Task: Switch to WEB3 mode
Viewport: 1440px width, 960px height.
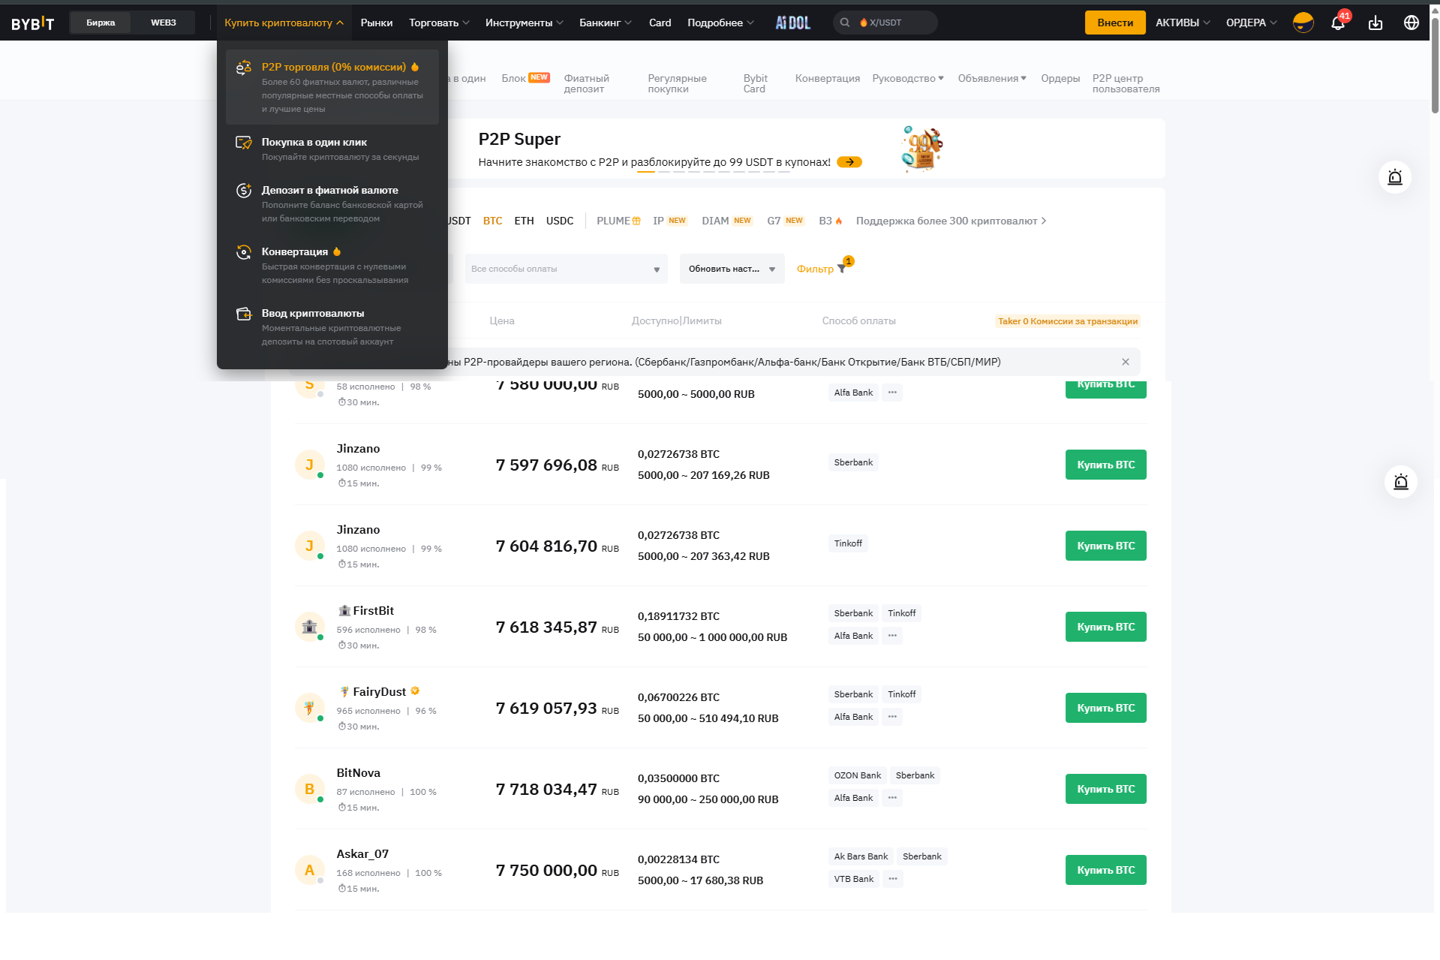Action: 163,23
